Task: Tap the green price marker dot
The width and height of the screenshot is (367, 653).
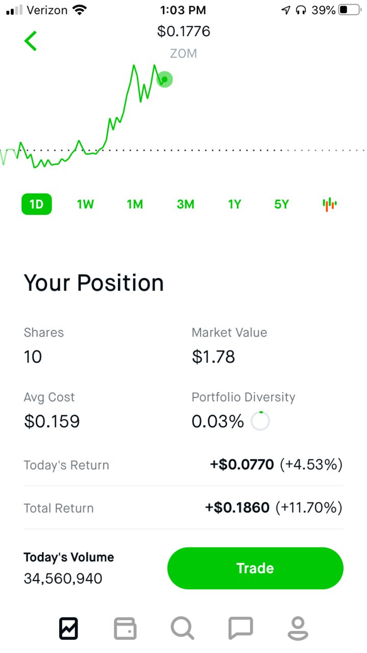Action: click(x=164, y=79)
